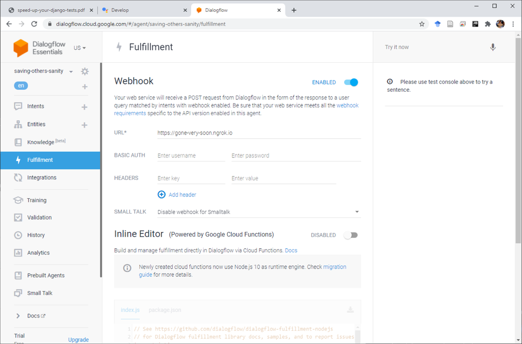Click the Entities hierarchy icon
The width and height of the screenshot is (522, 344).
pos(18,124)
